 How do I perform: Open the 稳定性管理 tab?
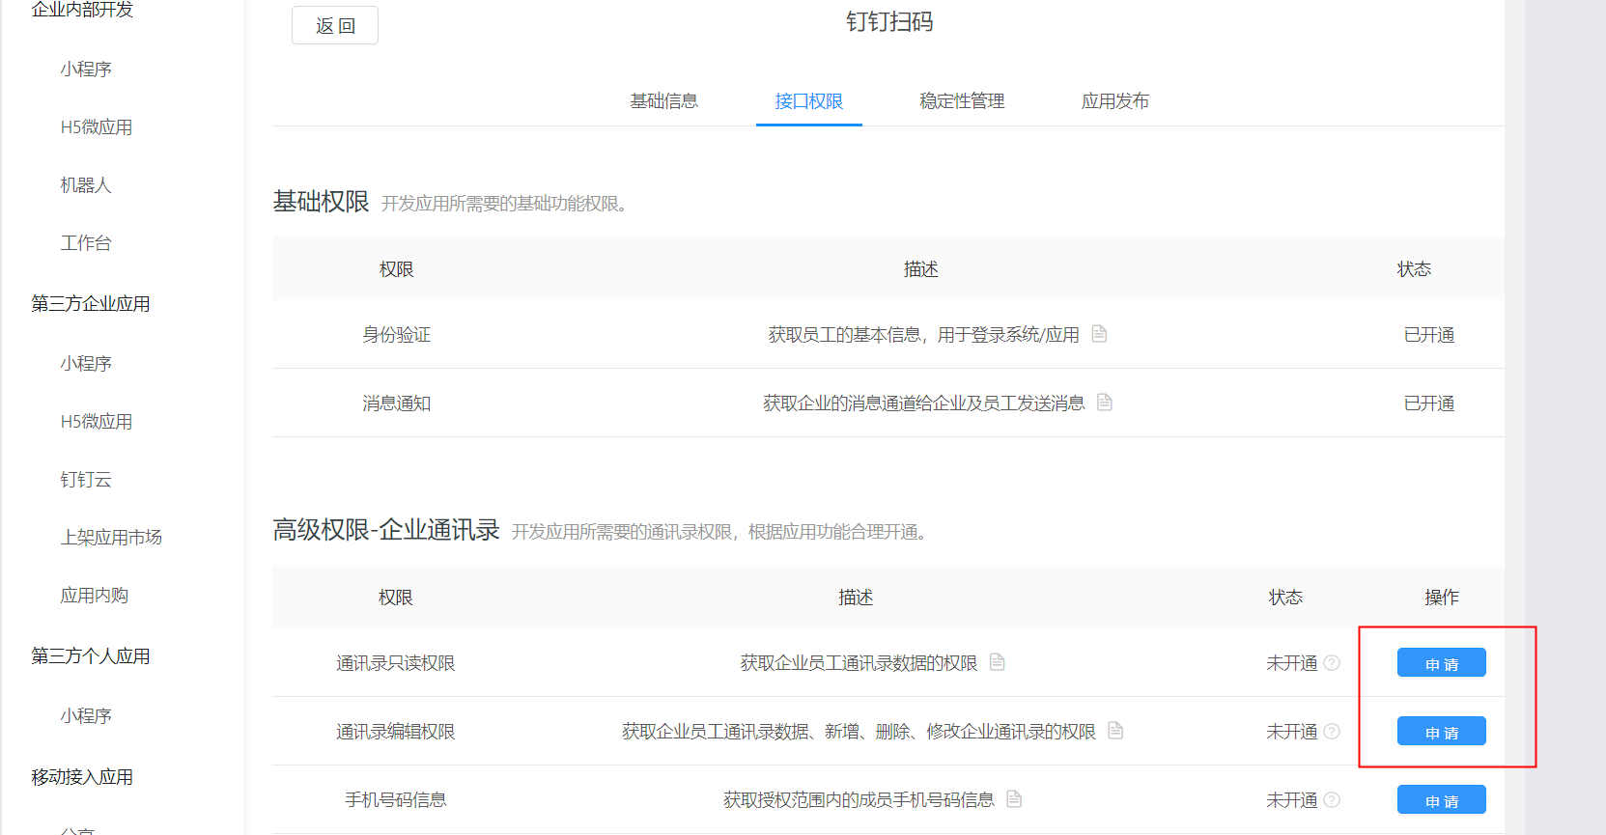962,101
